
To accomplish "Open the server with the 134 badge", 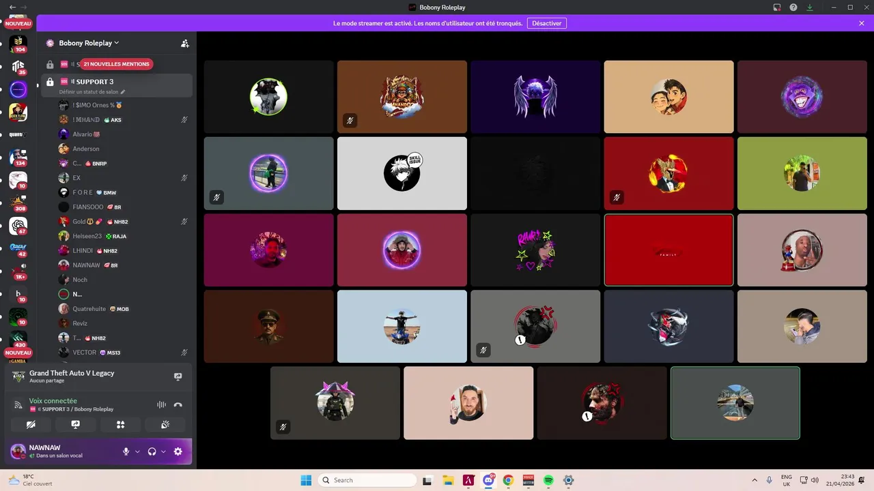I will tap(18, 158).
